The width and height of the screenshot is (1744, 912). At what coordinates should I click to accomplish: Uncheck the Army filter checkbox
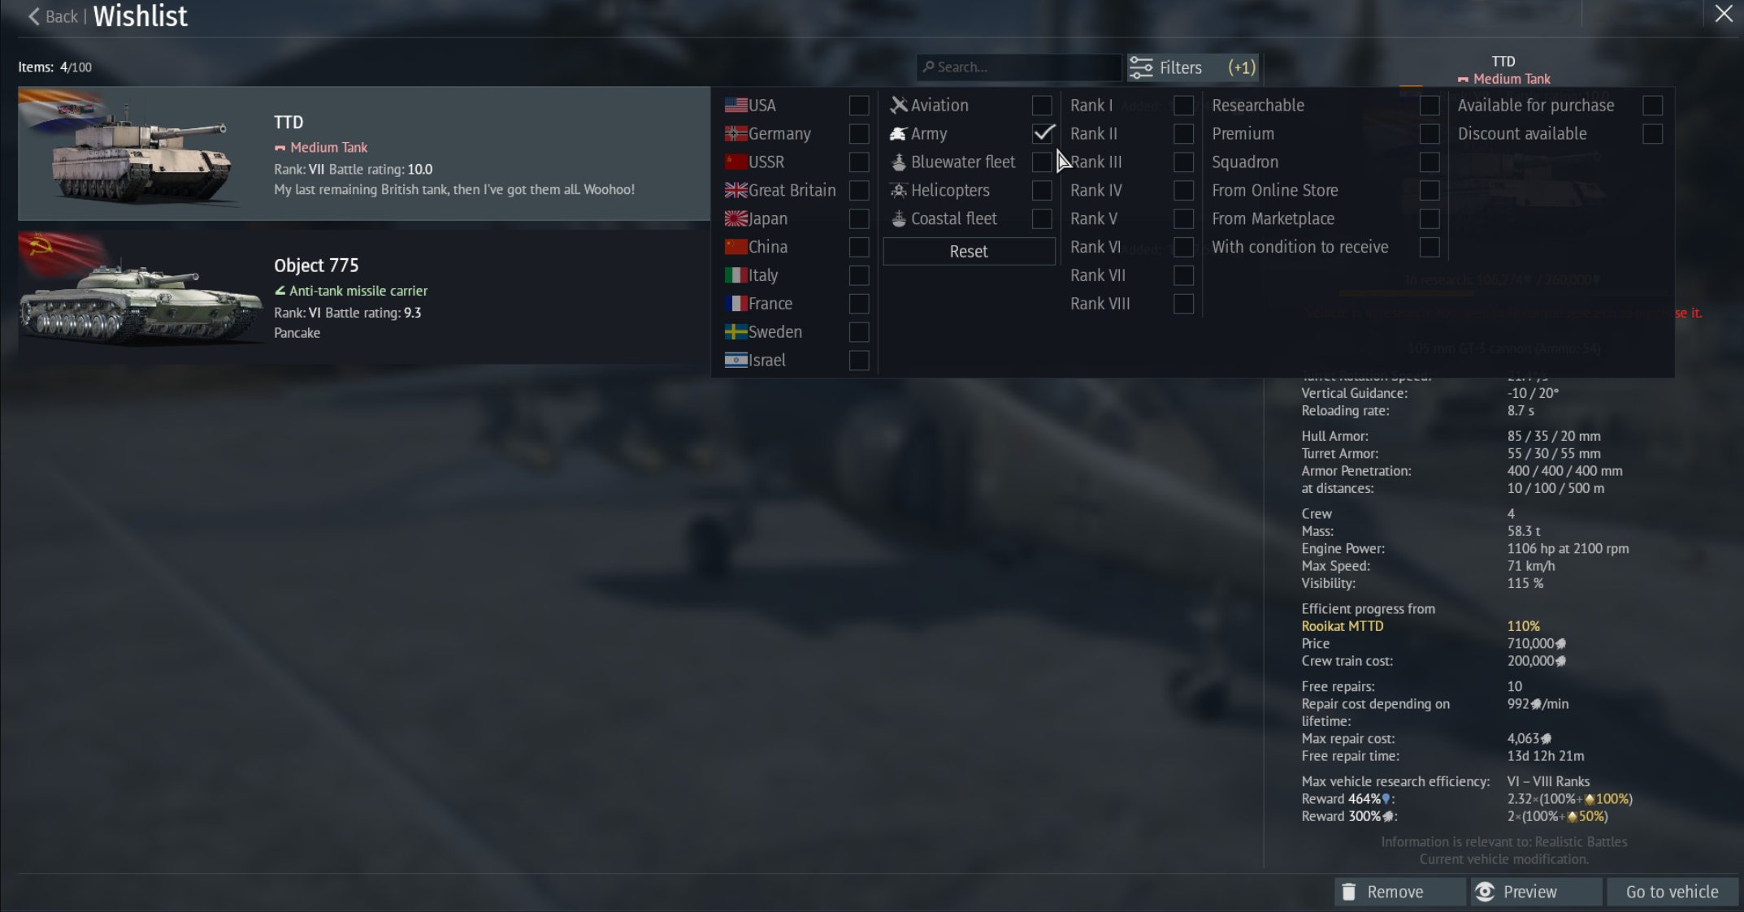tap(1042, 133)
